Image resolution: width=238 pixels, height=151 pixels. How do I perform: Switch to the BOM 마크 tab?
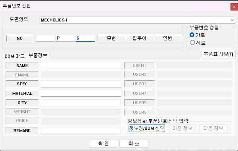tap(15, 56)
